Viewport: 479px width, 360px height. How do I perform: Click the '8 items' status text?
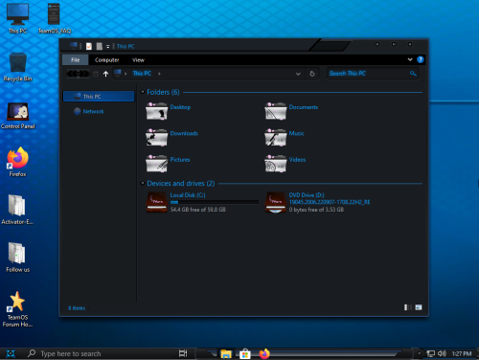coord(77,308)
